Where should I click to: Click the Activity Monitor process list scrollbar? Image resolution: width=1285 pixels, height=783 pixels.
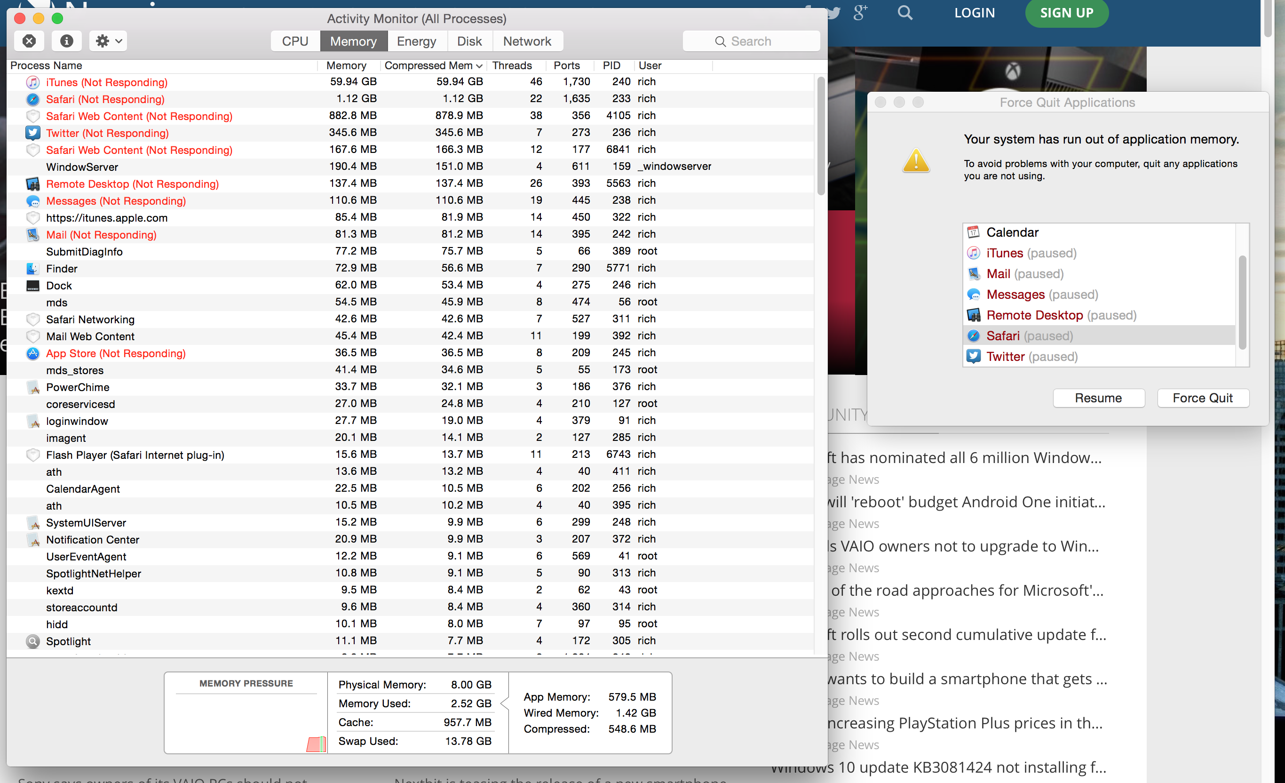pyautogui.click(x=820, y=136)
